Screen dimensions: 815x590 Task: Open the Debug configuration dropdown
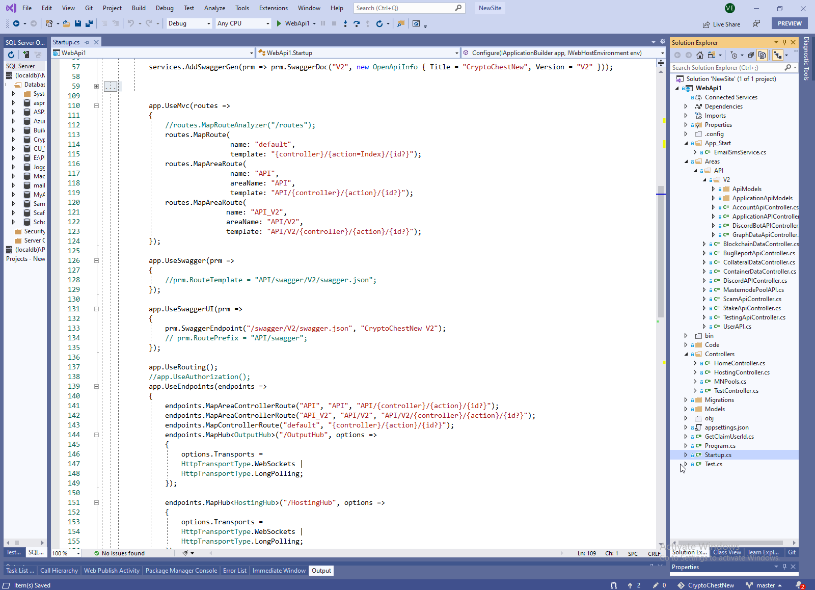(x=189, y=23)
